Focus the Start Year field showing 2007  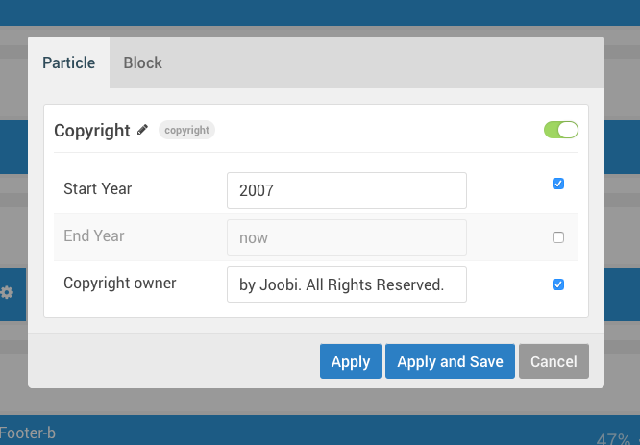pos(347,190)
